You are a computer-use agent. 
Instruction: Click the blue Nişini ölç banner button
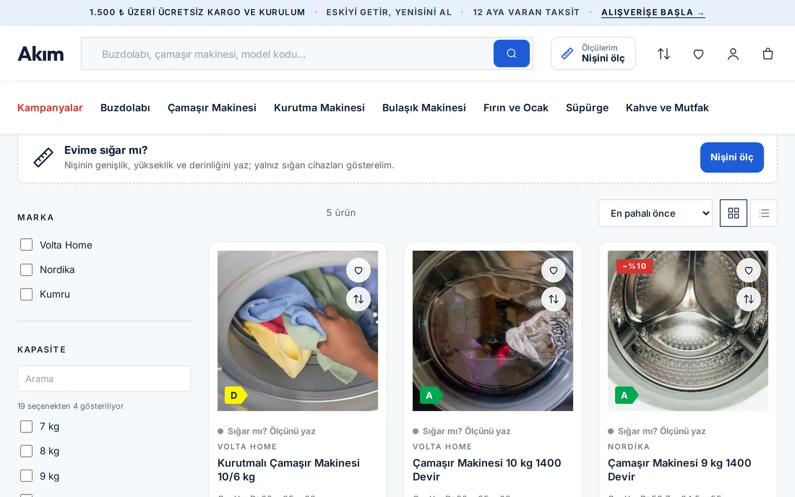point(732,157)
